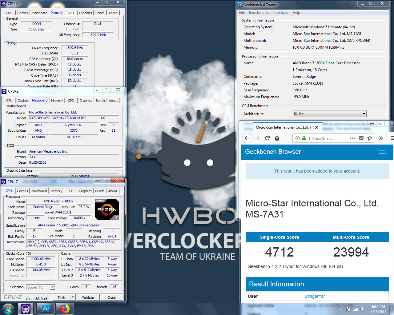Viewport: 394px width, 315px height.
Task: Expand the Tools dropdown arrow in CPU-Z
Action: click(73, 297)
